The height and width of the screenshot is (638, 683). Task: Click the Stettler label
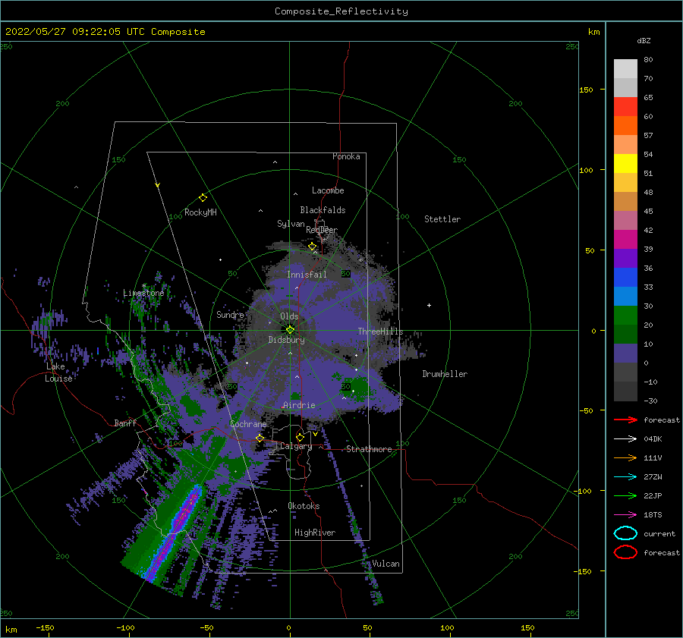pyautogui.click(x=442, y=219)
